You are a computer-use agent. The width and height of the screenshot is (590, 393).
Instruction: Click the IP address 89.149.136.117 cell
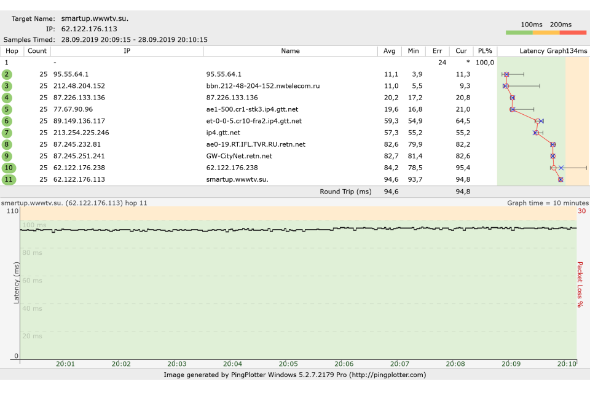(x=79, y=121)
